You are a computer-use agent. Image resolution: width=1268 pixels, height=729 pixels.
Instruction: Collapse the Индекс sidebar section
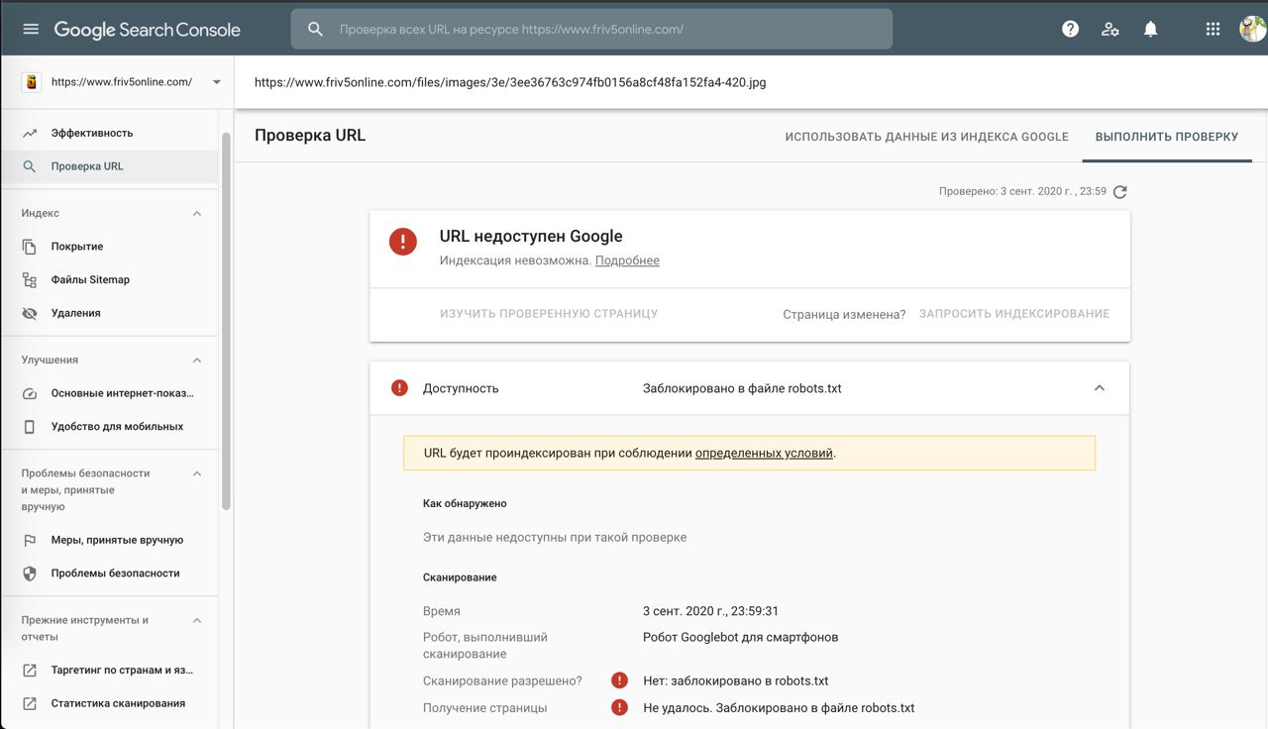point(196,213)
